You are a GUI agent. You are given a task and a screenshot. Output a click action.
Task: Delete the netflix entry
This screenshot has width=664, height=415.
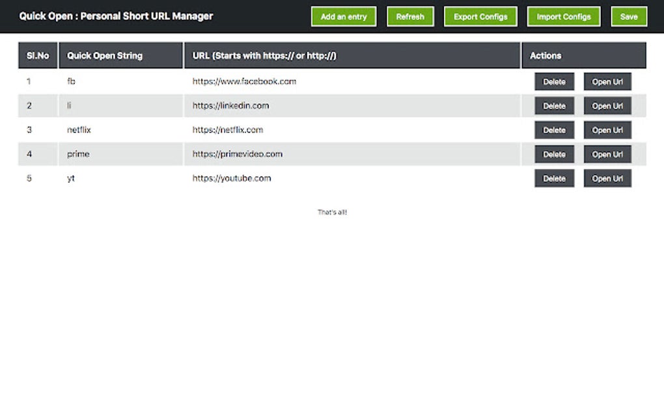(x=554, y=130)
